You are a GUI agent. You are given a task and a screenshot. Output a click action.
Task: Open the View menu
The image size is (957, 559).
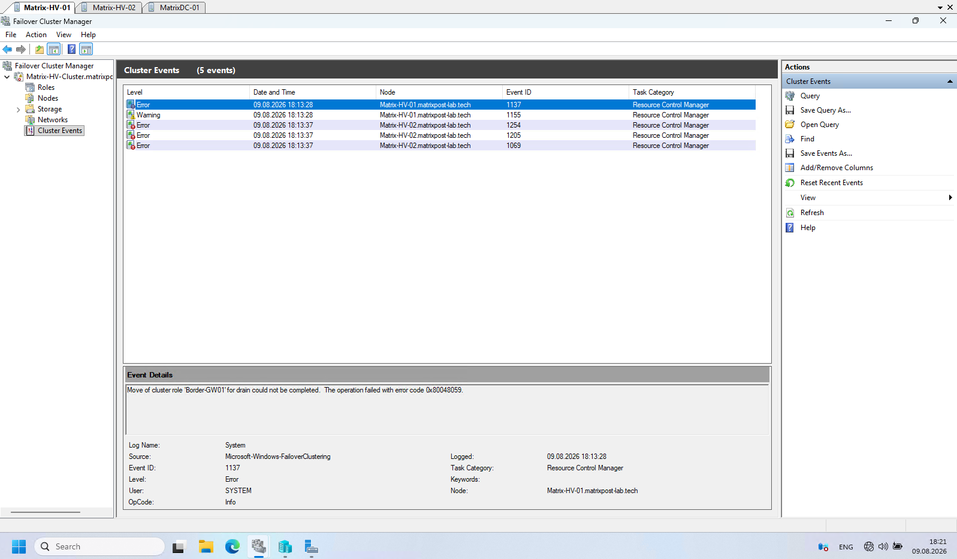coord(64,35)
